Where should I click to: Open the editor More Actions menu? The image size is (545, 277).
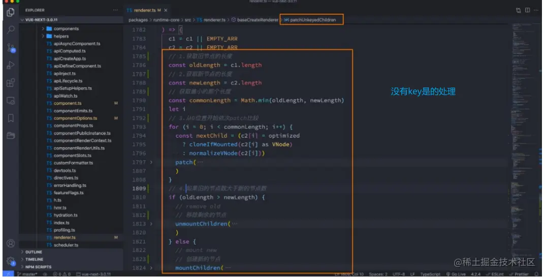(x=537, y=10)
